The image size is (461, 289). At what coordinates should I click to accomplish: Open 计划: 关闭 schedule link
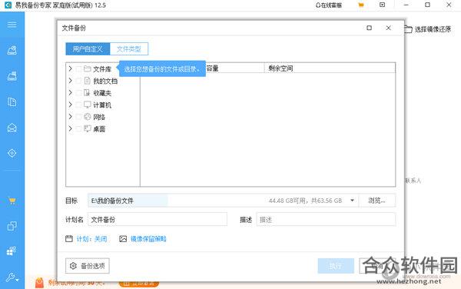(91, 239)
